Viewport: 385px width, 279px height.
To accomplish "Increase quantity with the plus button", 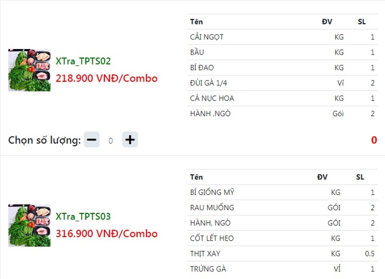I will [x=130, y=139].
